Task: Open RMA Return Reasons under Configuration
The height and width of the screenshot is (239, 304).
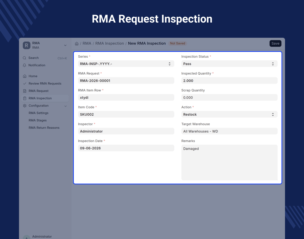Action: [44, 128]
